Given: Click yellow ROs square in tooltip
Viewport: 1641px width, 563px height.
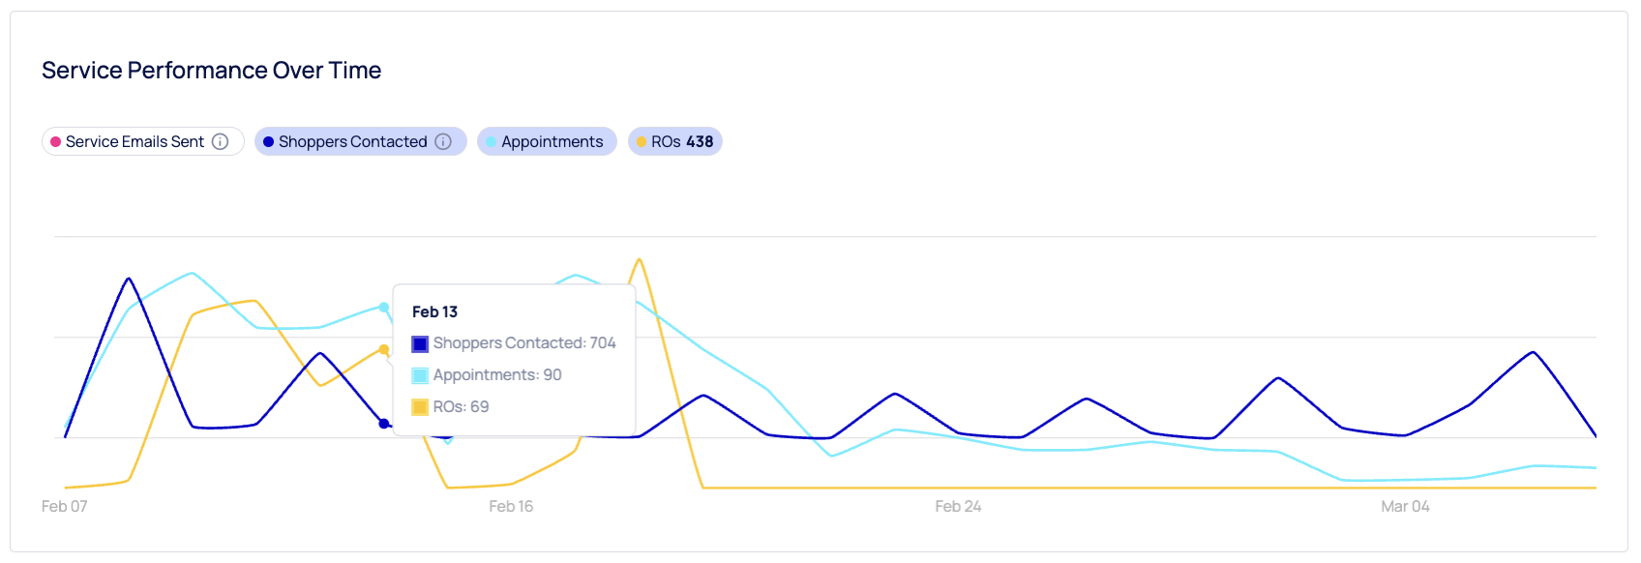Looking at the screenshot, I should tap(420, 407).
